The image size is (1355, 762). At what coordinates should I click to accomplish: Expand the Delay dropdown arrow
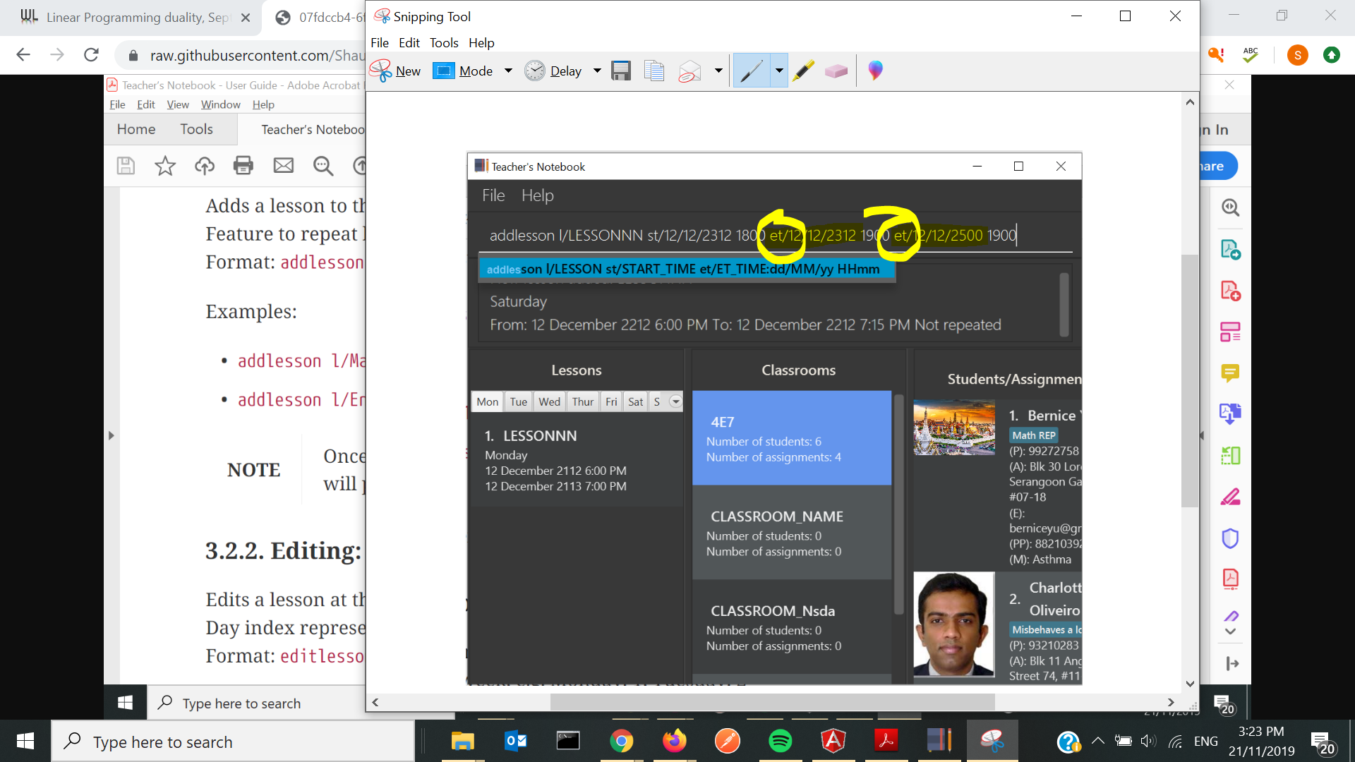597,71
